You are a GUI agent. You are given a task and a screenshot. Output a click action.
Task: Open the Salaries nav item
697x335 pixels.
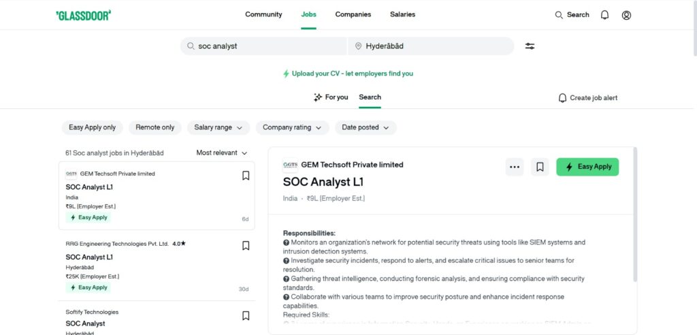coord(403,15)
